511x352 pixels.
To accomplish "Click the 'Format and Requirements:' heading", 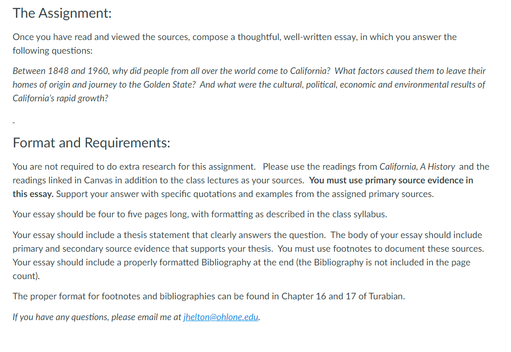I will coord(91,143).
